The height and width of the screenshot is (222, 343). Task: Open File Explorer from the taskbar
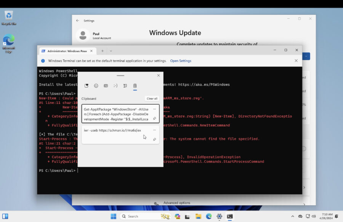pos(198,216)
